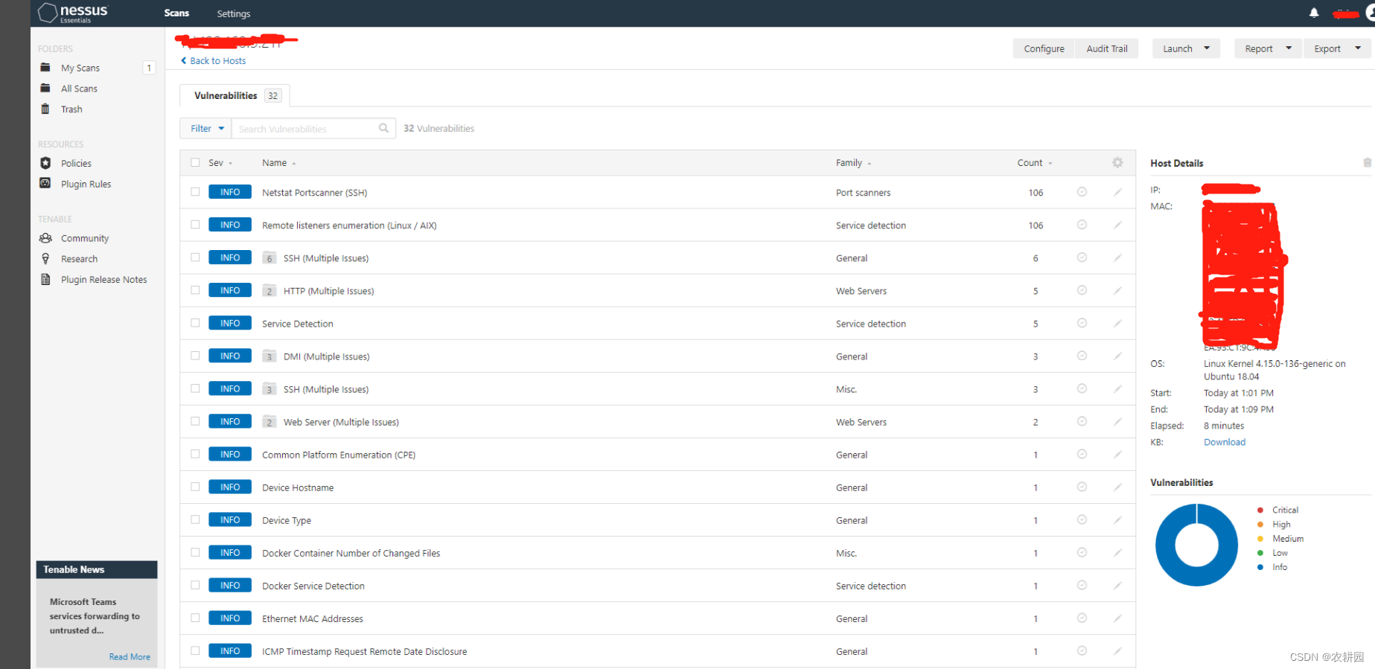Screen dimensions: 1375x669
Task: Click the Community people icon
Action: pos(45,238)
